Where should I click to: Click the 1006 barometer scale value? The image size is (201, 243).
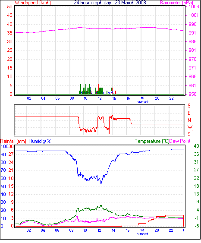pos(194,6)
